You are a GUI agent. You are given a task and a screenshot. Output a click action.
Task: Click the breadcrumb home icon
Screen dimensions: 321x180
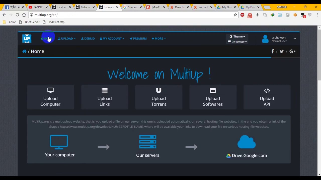[x=24, y=51]
